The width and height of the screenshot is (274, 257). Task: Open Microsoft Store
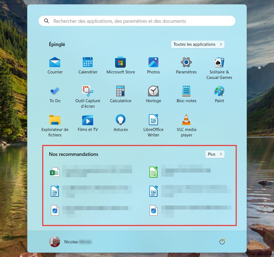(x=121, y=65)
